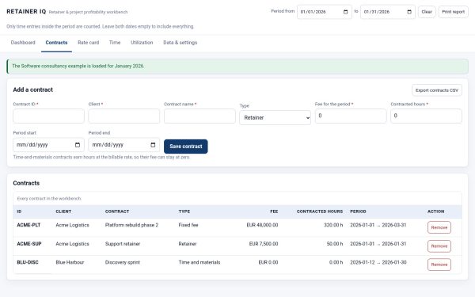The height and width of the screenshot is (297, 475).
Task: Click the Discovery sprint cell
Action: 123,262
